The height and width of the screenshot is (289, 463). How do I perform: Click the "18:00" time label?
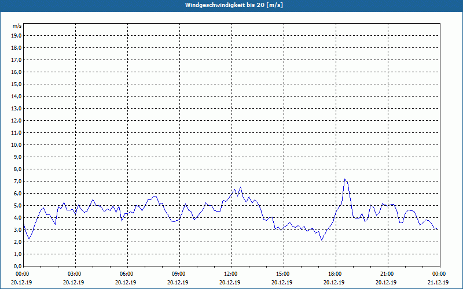click(336, 274)
